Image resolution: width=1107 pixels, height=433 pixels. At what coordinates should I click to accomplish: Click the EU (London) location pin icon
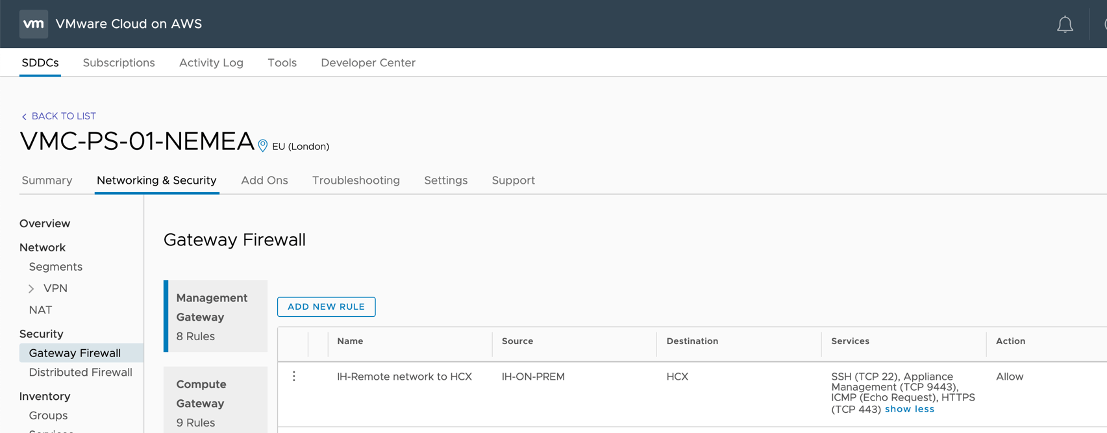pos(262,146)
